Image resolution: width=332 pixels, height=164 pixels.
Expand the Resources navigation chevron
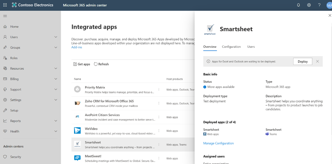click(56, 69)
